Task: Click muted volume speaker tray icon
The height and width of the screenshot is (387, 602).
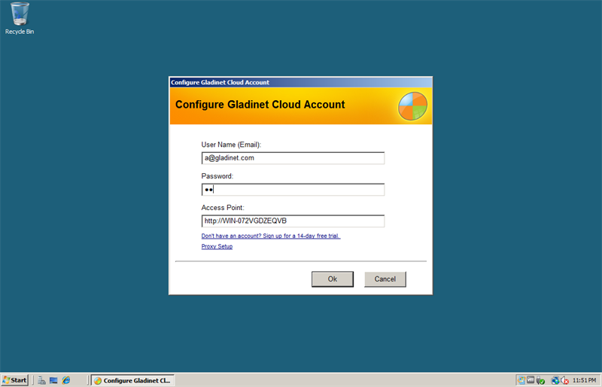Action: pos(564,380)
